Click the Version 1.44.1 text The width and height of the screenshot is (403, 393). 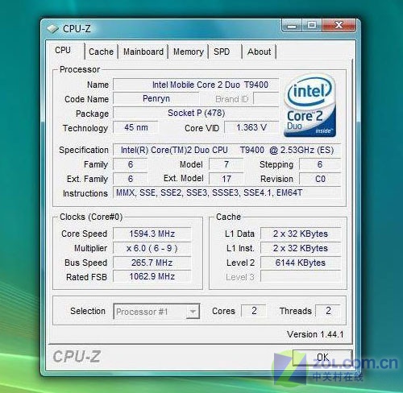click(x=315, y=334)
